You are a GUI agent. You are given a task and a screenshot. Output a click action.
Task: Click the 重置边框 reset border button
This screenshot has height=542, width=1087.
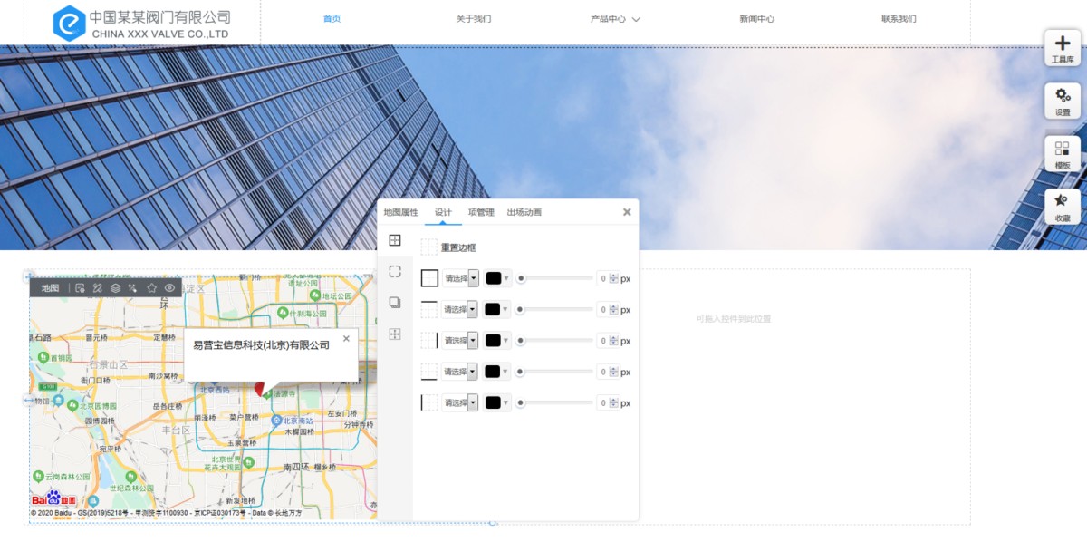pyautogui.click(x=457, y=247)
